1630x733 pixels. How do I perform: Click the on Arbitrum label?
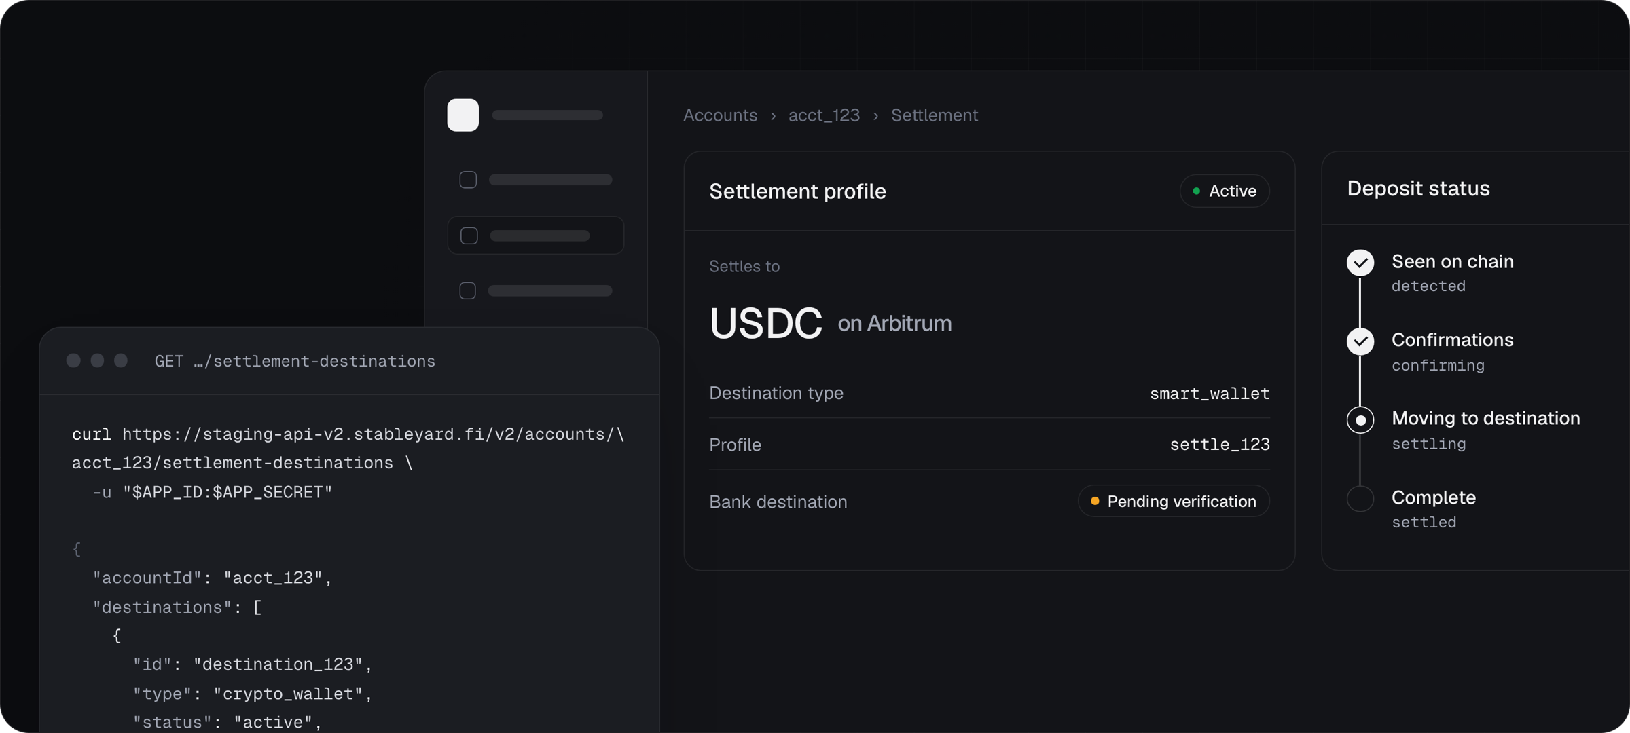coord(894,324)
